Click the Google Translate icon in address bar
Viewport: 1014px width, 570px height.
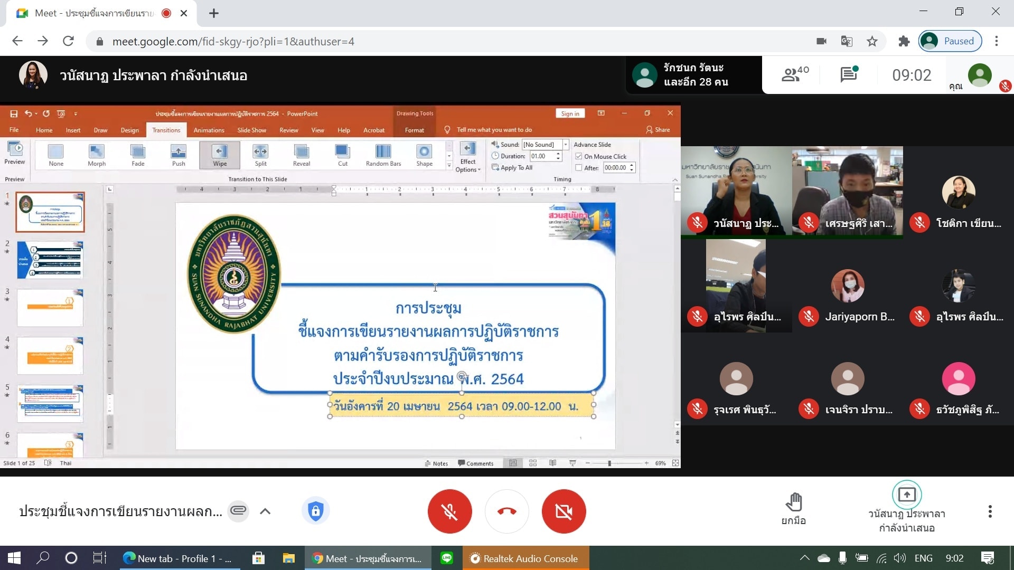tap(847, 41)
